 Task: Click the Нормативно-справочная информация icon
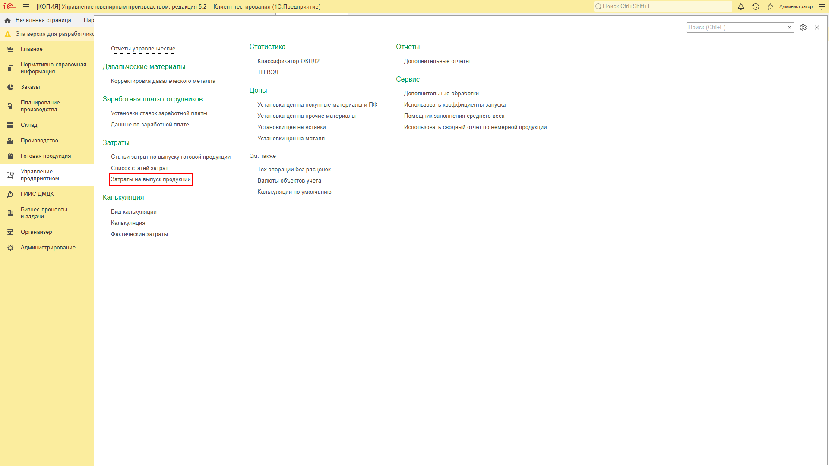click(x=10, y=68)
